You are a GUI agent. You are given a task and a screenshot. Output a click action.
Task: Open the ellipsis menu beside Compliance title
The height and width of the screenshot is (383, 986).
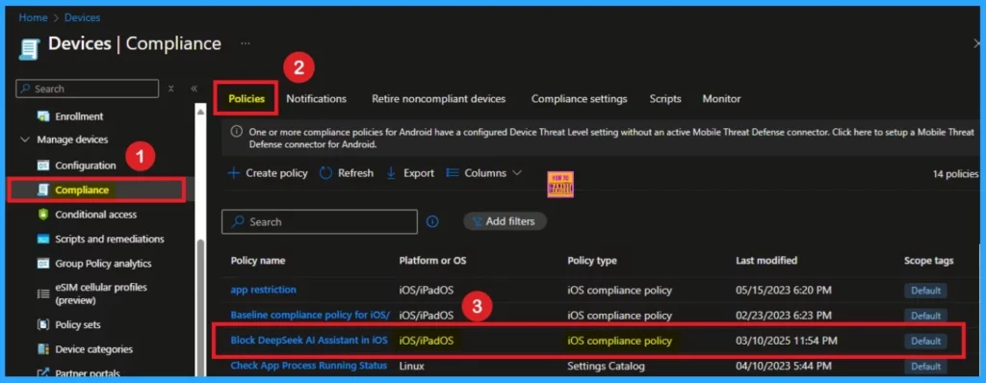tap(246, 43)
